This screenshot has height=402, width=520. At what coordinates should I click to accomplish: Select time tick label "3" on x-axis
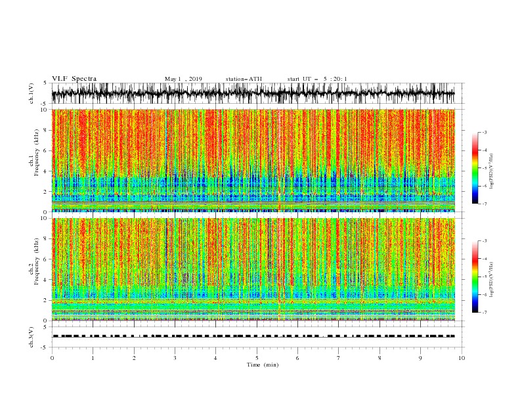pyautogui.click(x=175, y=358)
